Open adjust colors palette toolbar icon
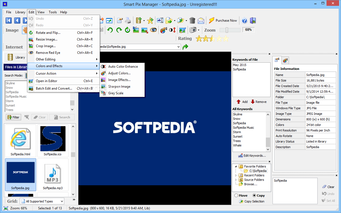The image size is (341, 213). (164, 30)
